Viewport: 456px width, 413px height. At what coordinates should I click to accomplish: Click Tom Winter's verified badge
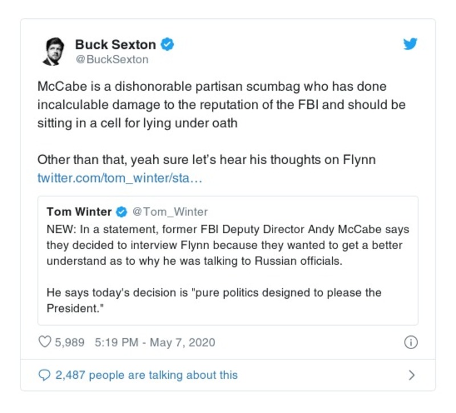121,212
